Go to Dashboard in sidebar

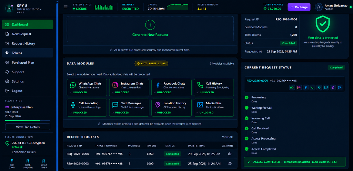(x=28, y=24)
